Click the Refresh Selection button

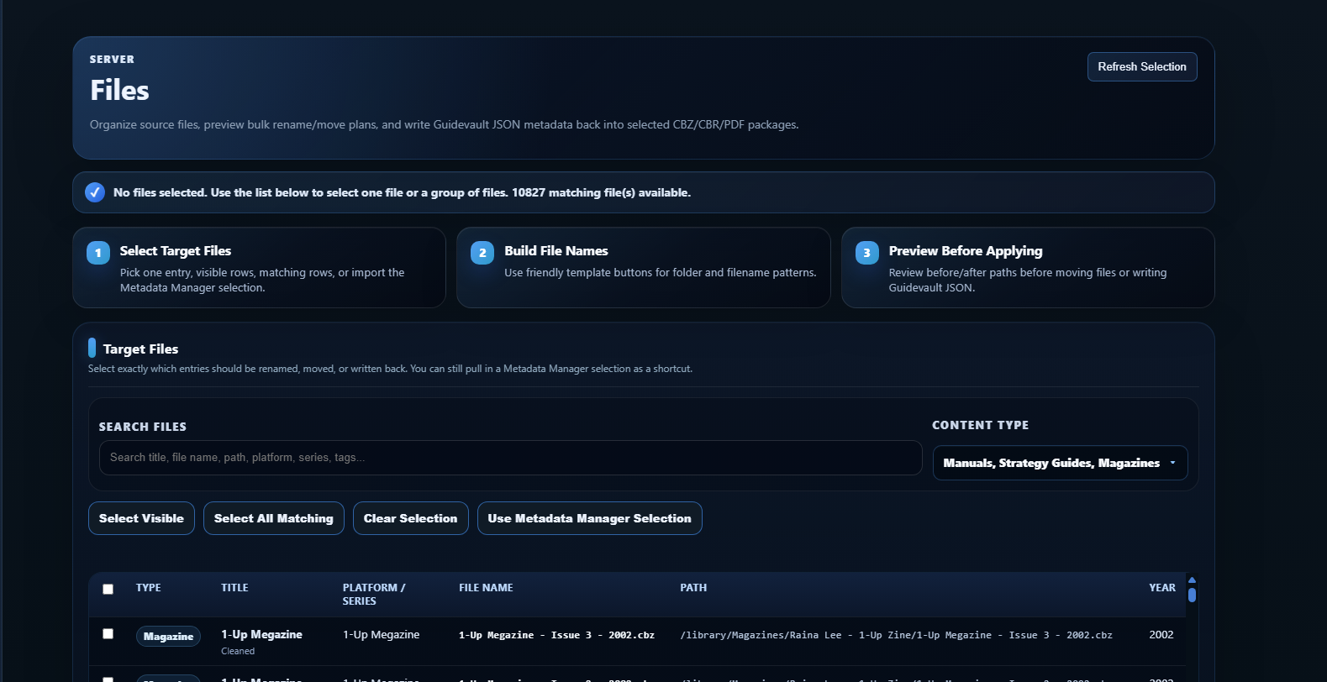tap(1142, 67)
